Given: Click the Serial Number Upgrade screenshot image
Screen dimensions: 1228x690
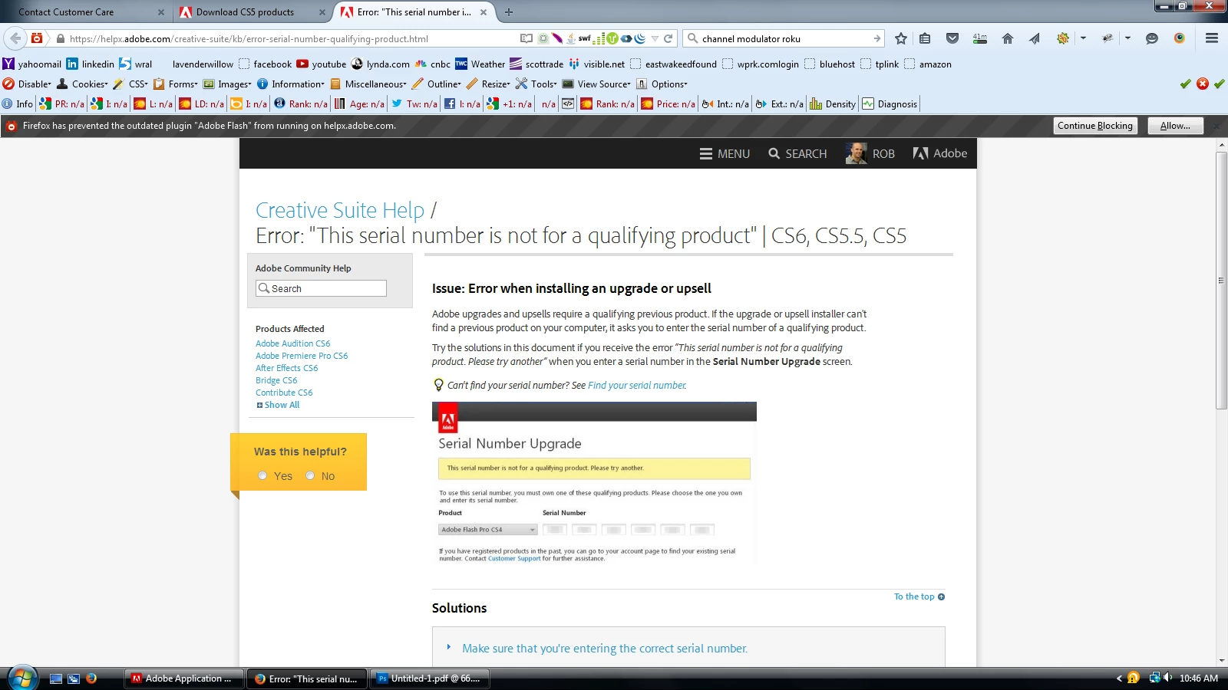Looking at the screenshot, I should [594, 484].
